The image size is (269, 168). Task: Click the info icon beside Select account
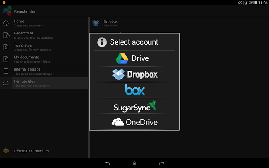click(102, 42)
